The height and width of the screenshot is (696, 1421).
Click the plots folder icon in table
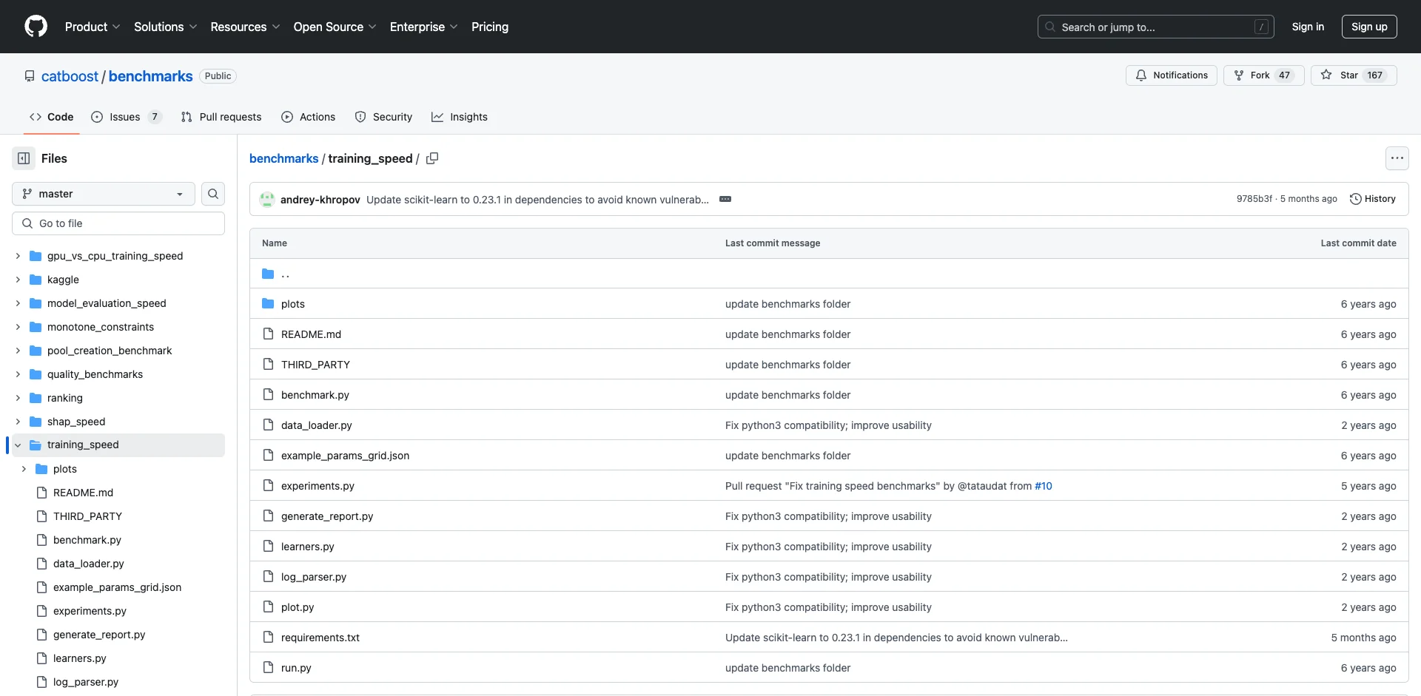coord(268,304)
